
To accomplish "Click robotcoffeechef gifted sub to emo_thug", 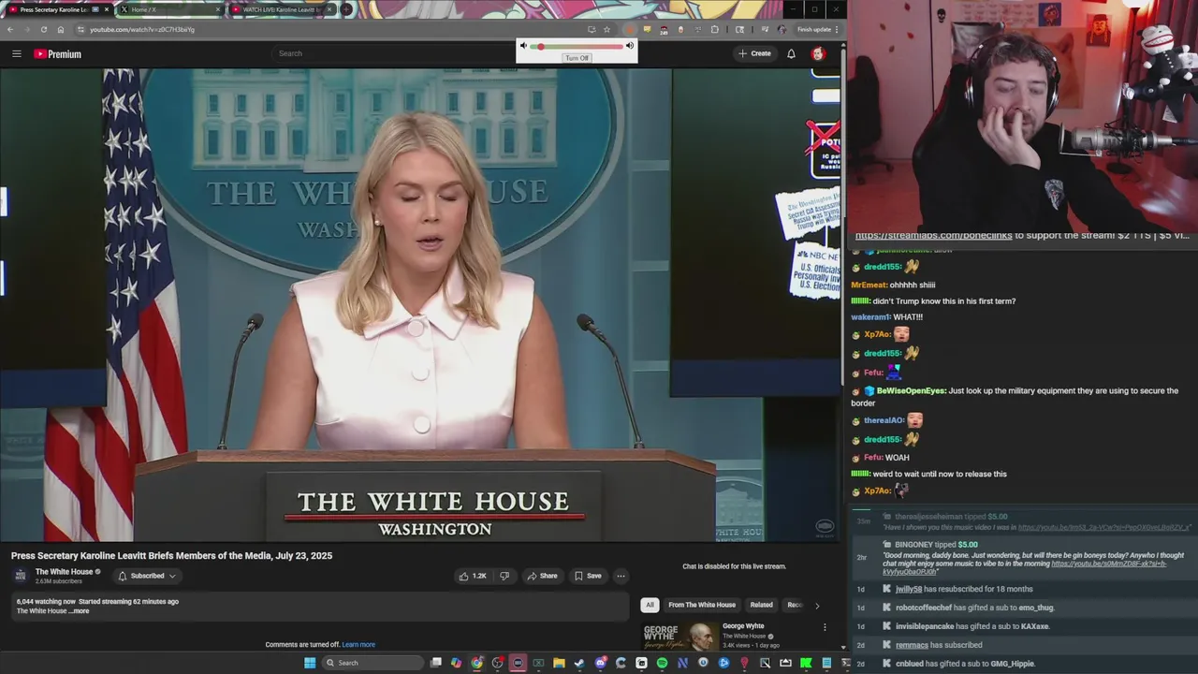I will 974,608.
